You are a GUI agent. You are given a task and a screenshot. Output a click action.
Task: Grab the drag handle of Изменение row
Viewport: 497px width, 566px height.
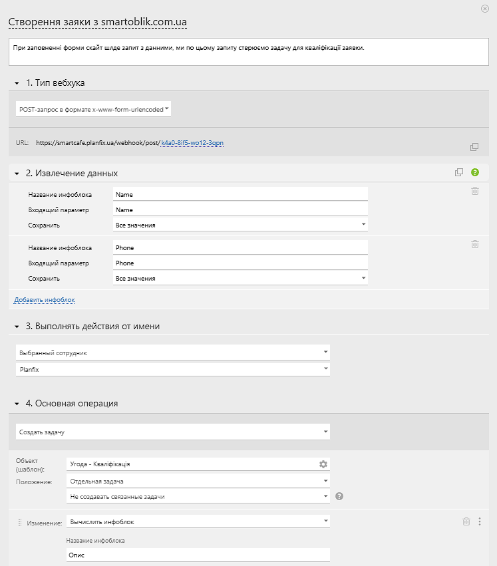(x=20, y=522)
